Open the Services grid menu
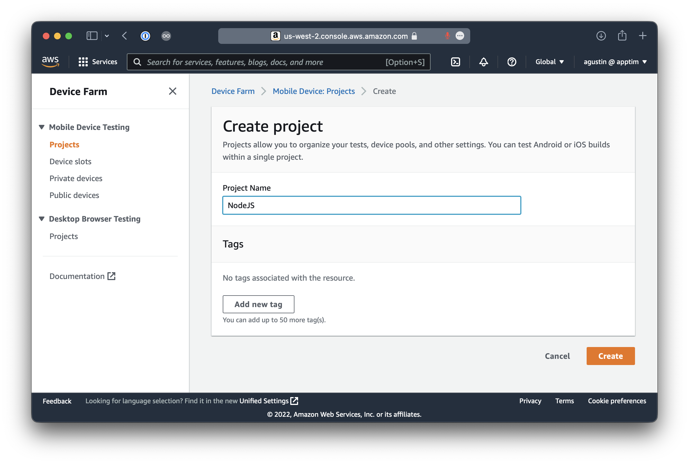689x464 pixels. tap(98, 62)
